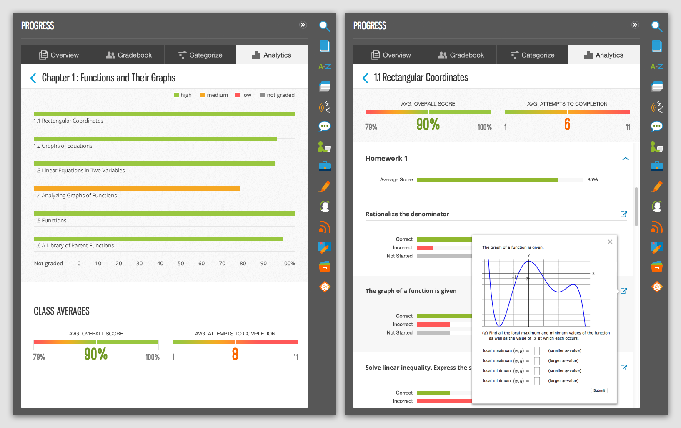
Task: Collapse the Homework 1 section
Action: click(625, 159)
